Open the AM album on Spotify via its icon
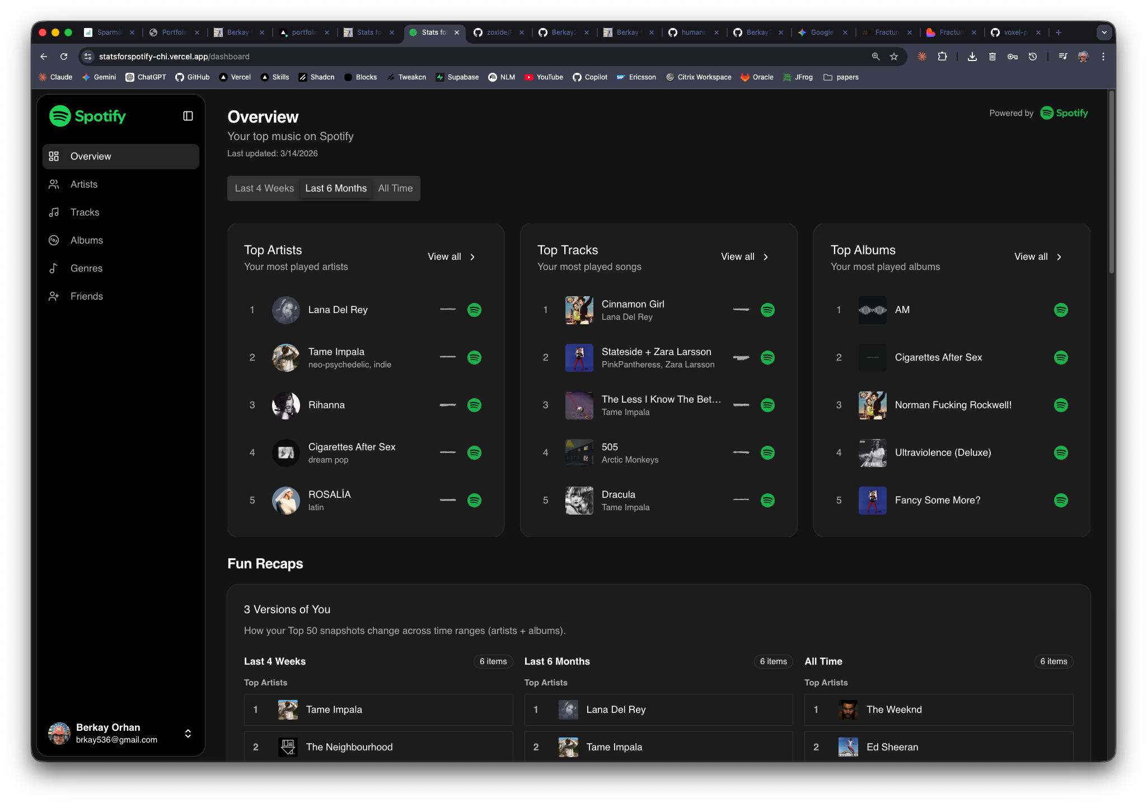 point(1061,310)
